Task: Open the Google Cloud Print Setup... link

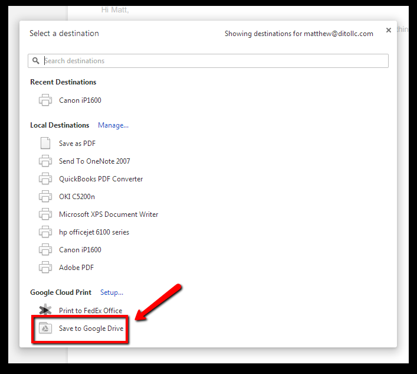Action: pos(111,292)
